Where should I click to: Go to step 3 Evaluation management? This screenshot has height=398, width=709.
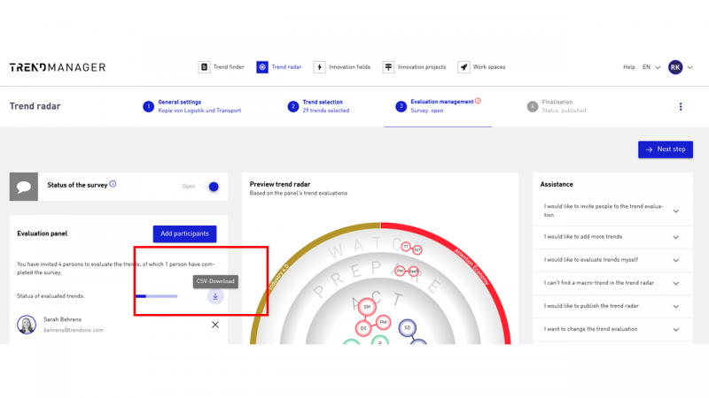tap(438, 106)
